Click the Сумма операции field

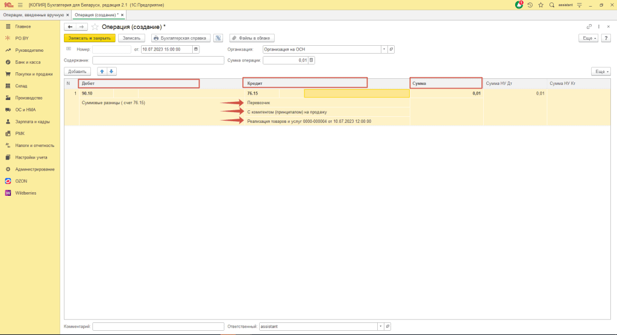point(285,60)
